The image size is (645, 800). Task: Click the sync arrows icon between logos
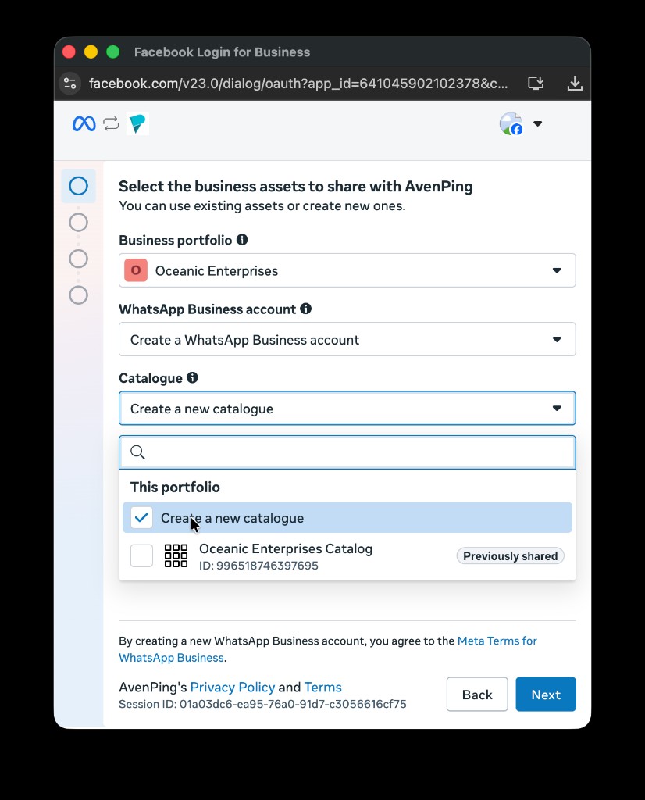pyautogui.click(x=111, y=124)
